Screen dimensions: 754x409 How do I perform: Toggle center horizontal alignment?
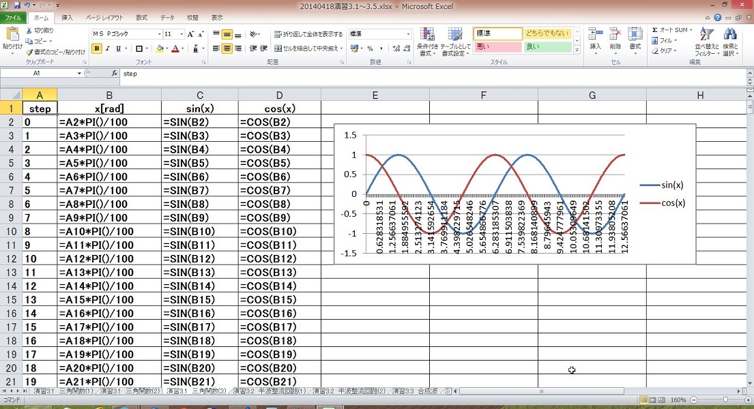point(227,48)
